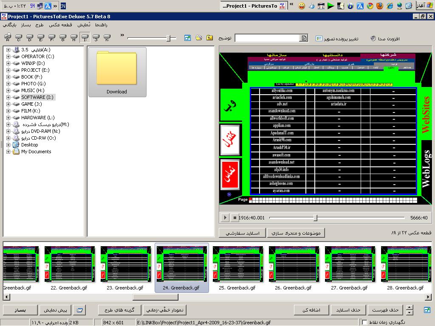Stop the slideshow preview
The image size is (435, 326).
tap(234, 218)
